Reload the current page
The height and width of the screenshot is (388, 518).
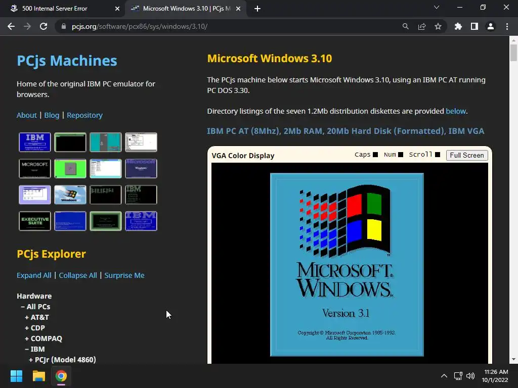[44, 26]
